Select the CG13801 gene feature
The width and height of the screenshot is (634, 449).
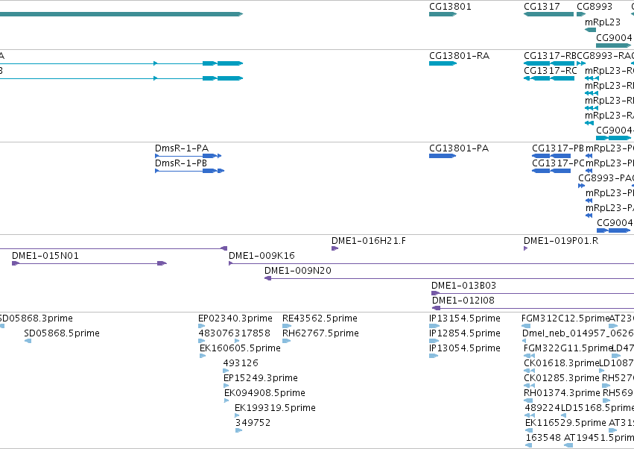[443, 14]
